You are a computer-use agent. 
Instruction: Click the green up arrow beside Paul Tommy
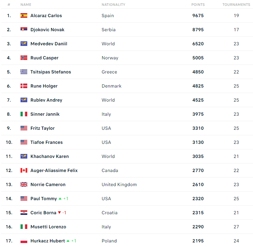[x=60, y=199]
